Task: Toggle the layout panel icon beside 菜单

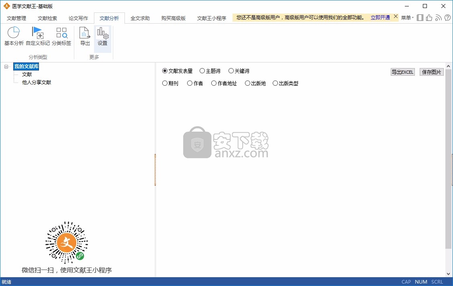Action: 420,18
